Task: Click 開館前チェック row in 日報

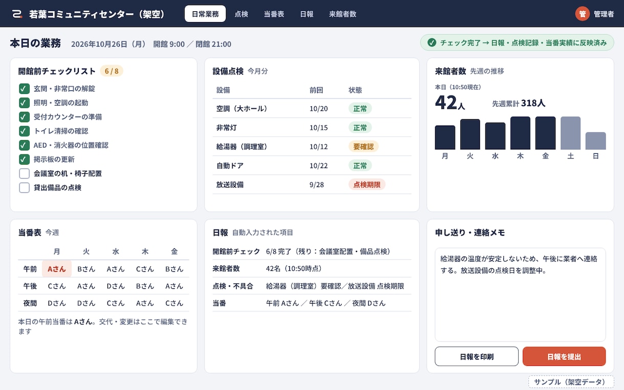Action: [312, 251]
